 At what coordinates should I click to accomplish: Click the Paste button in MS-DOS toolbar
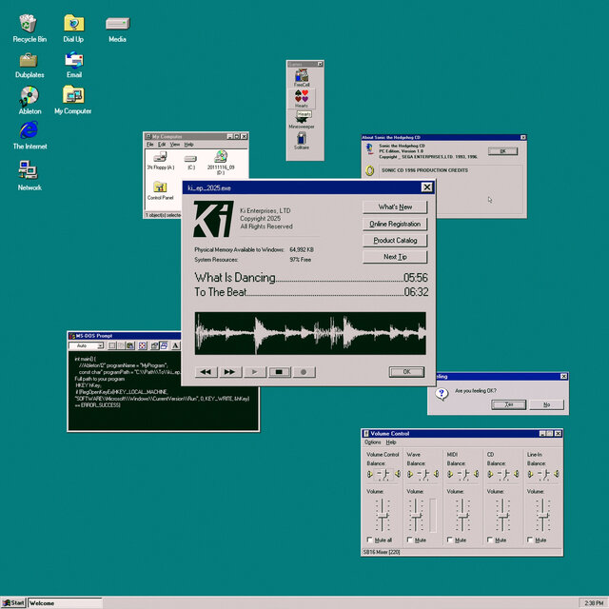pos(129,345)
